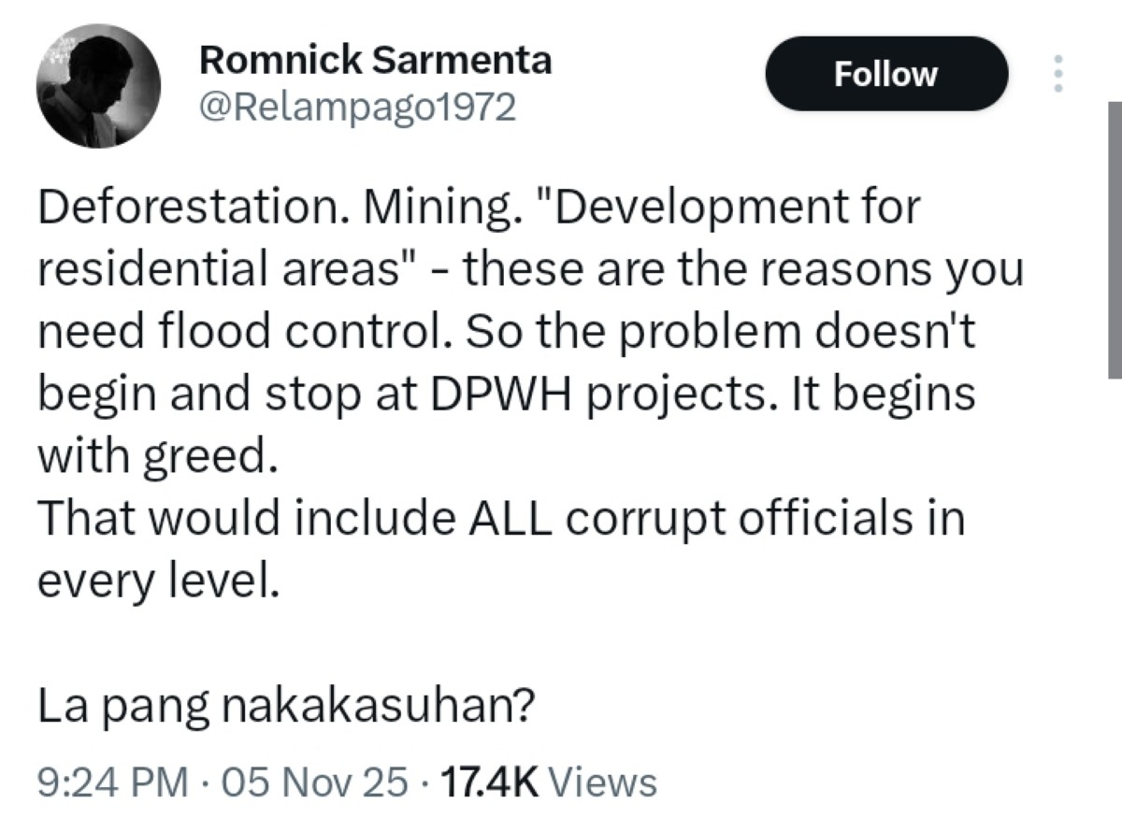
Task: Click the scrollbar on the right edge
Action: point(1115,238)
